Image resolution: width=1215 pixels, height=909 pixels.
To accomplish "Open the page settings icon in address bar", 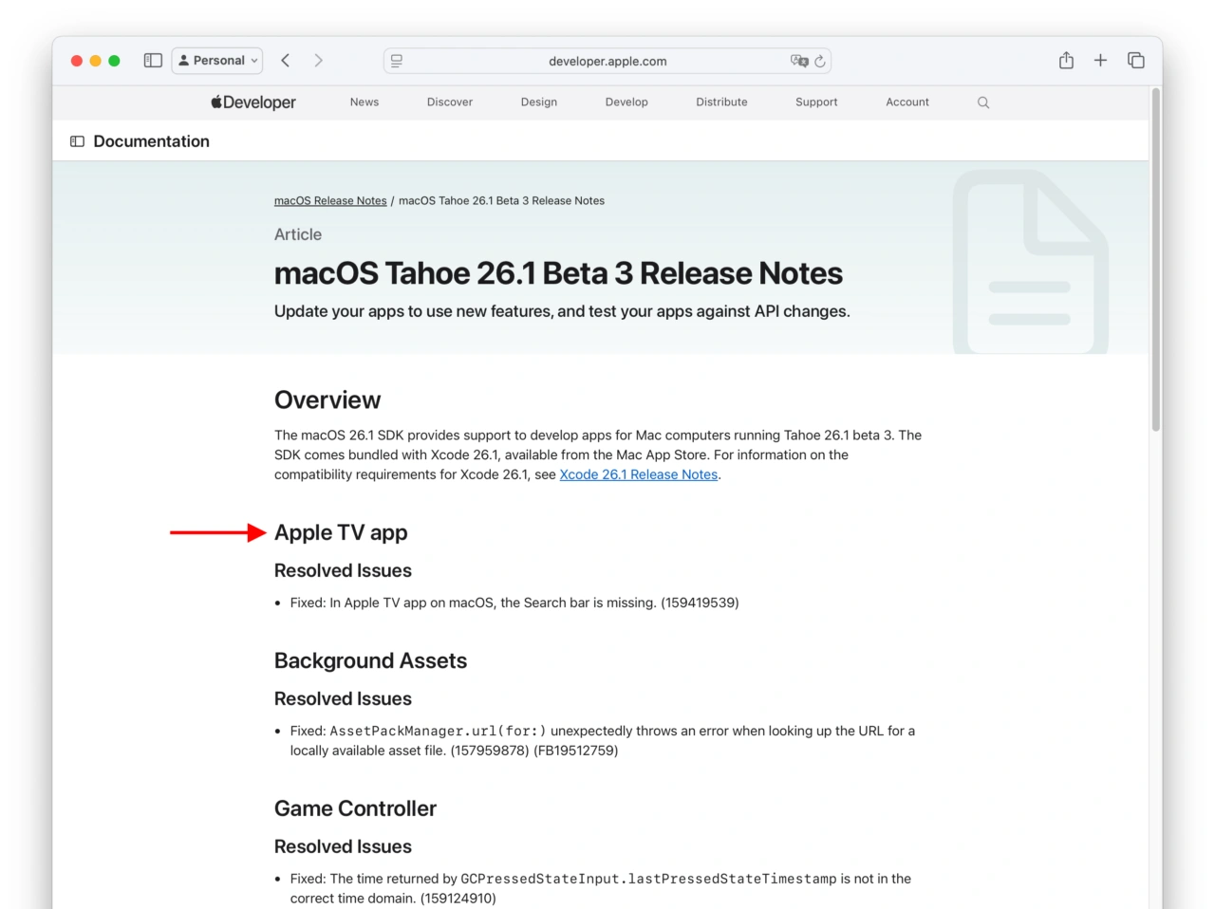I will pos(396,61).
